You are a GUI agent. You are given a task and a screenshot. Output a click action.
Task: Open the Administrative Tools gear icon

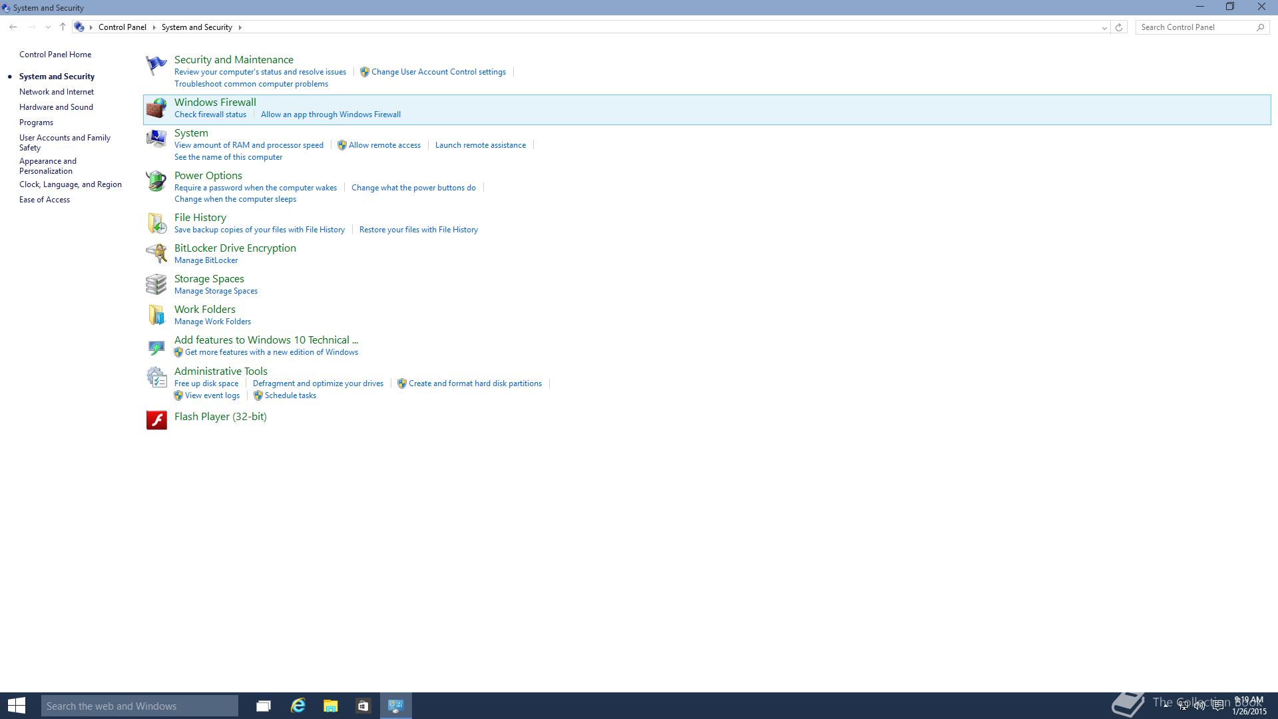156,377
